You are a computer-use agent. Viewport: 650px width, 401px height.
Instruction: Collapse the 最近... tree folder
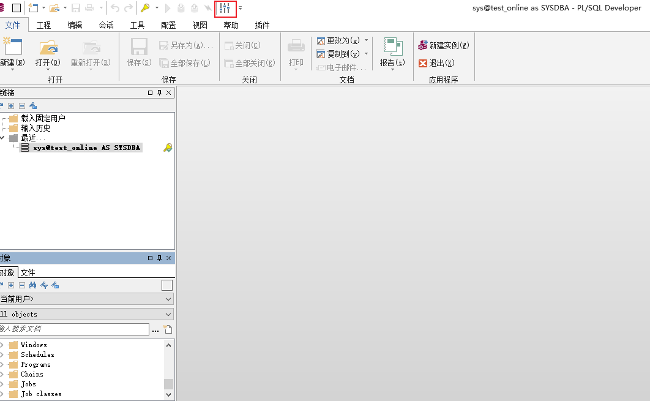(2, 138)
